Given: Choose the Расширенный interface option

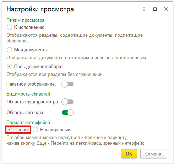Looking at the screenshot, I should pyautogui.click(x=35, y=129).
